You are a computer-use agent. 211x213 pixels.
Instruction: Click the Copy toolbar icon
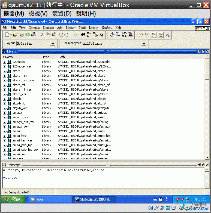coord(49,35)
